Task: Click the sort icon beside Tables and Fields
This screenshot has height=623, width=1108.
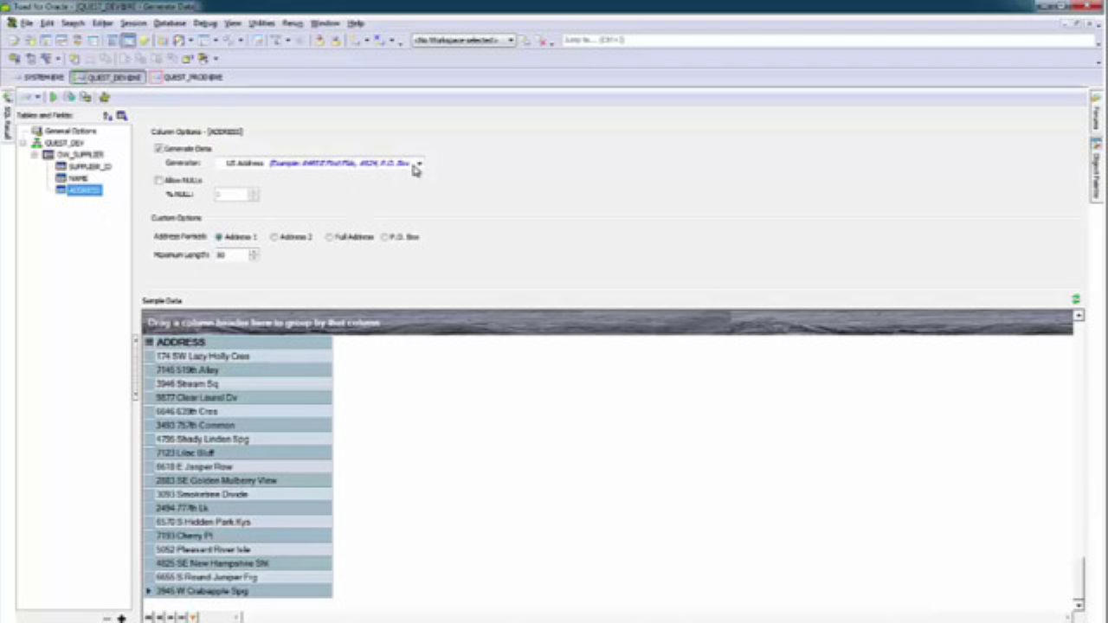Action: tap(107, 115)
